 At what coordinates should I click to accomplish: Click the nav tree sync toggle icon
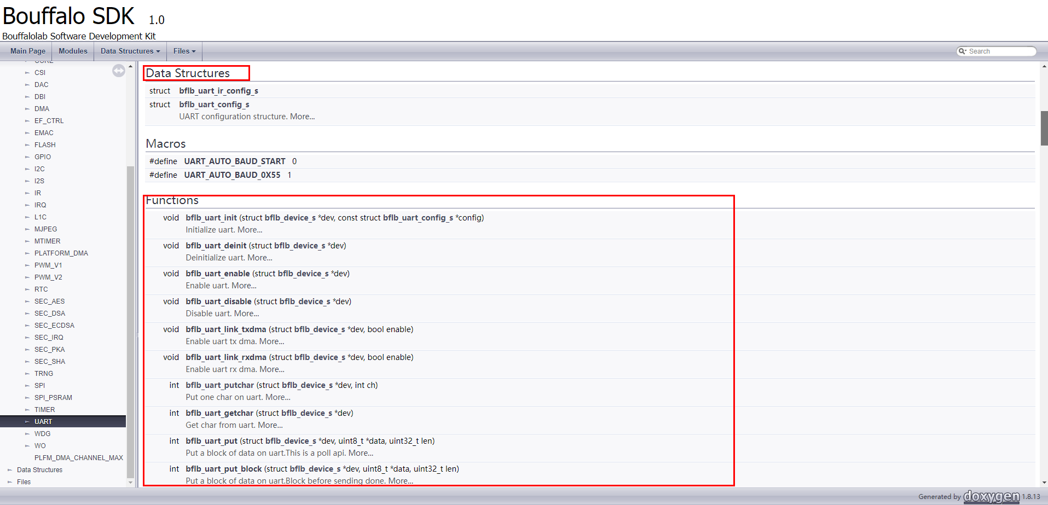[x=119, y=71]
